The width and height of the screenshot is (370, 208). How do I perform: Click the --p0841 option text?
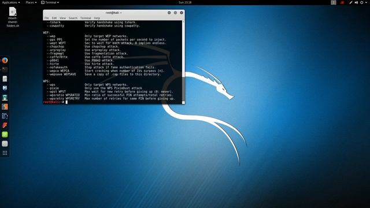(x=53, y=60)
